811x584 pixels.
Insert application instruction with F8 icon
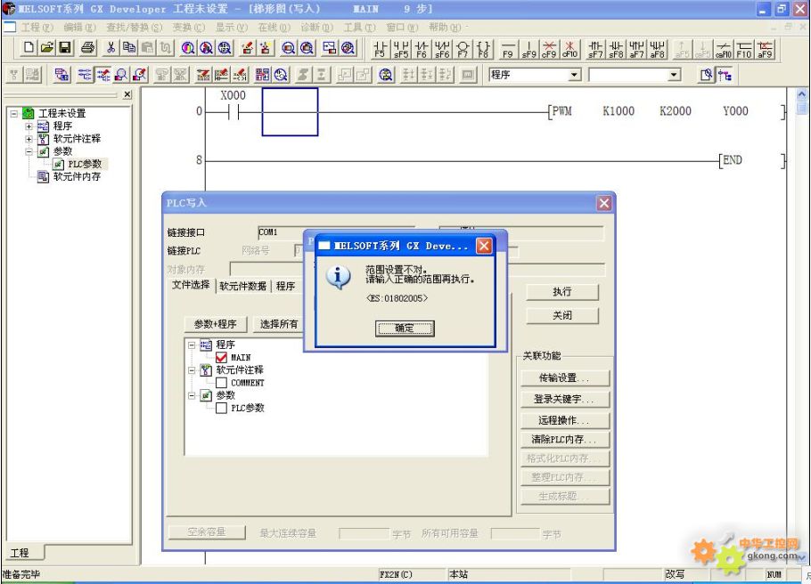pyautogui.click(x=483, y=49)
